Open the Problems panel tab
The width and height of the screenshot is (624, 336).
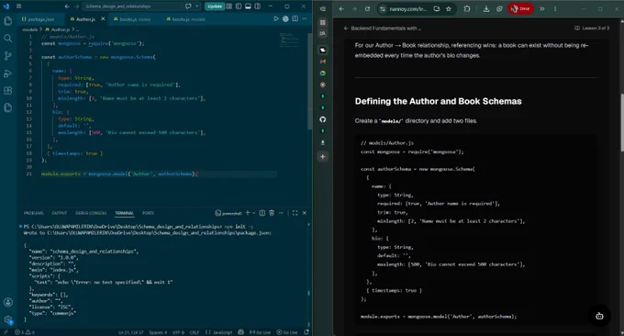[33, 213]
